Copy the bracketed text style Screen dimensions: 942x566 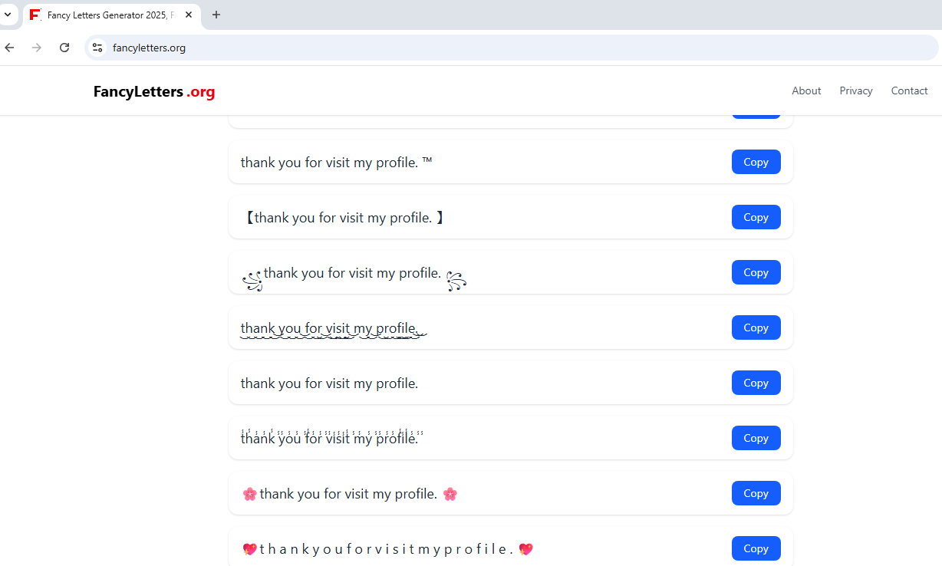(756, 217)
